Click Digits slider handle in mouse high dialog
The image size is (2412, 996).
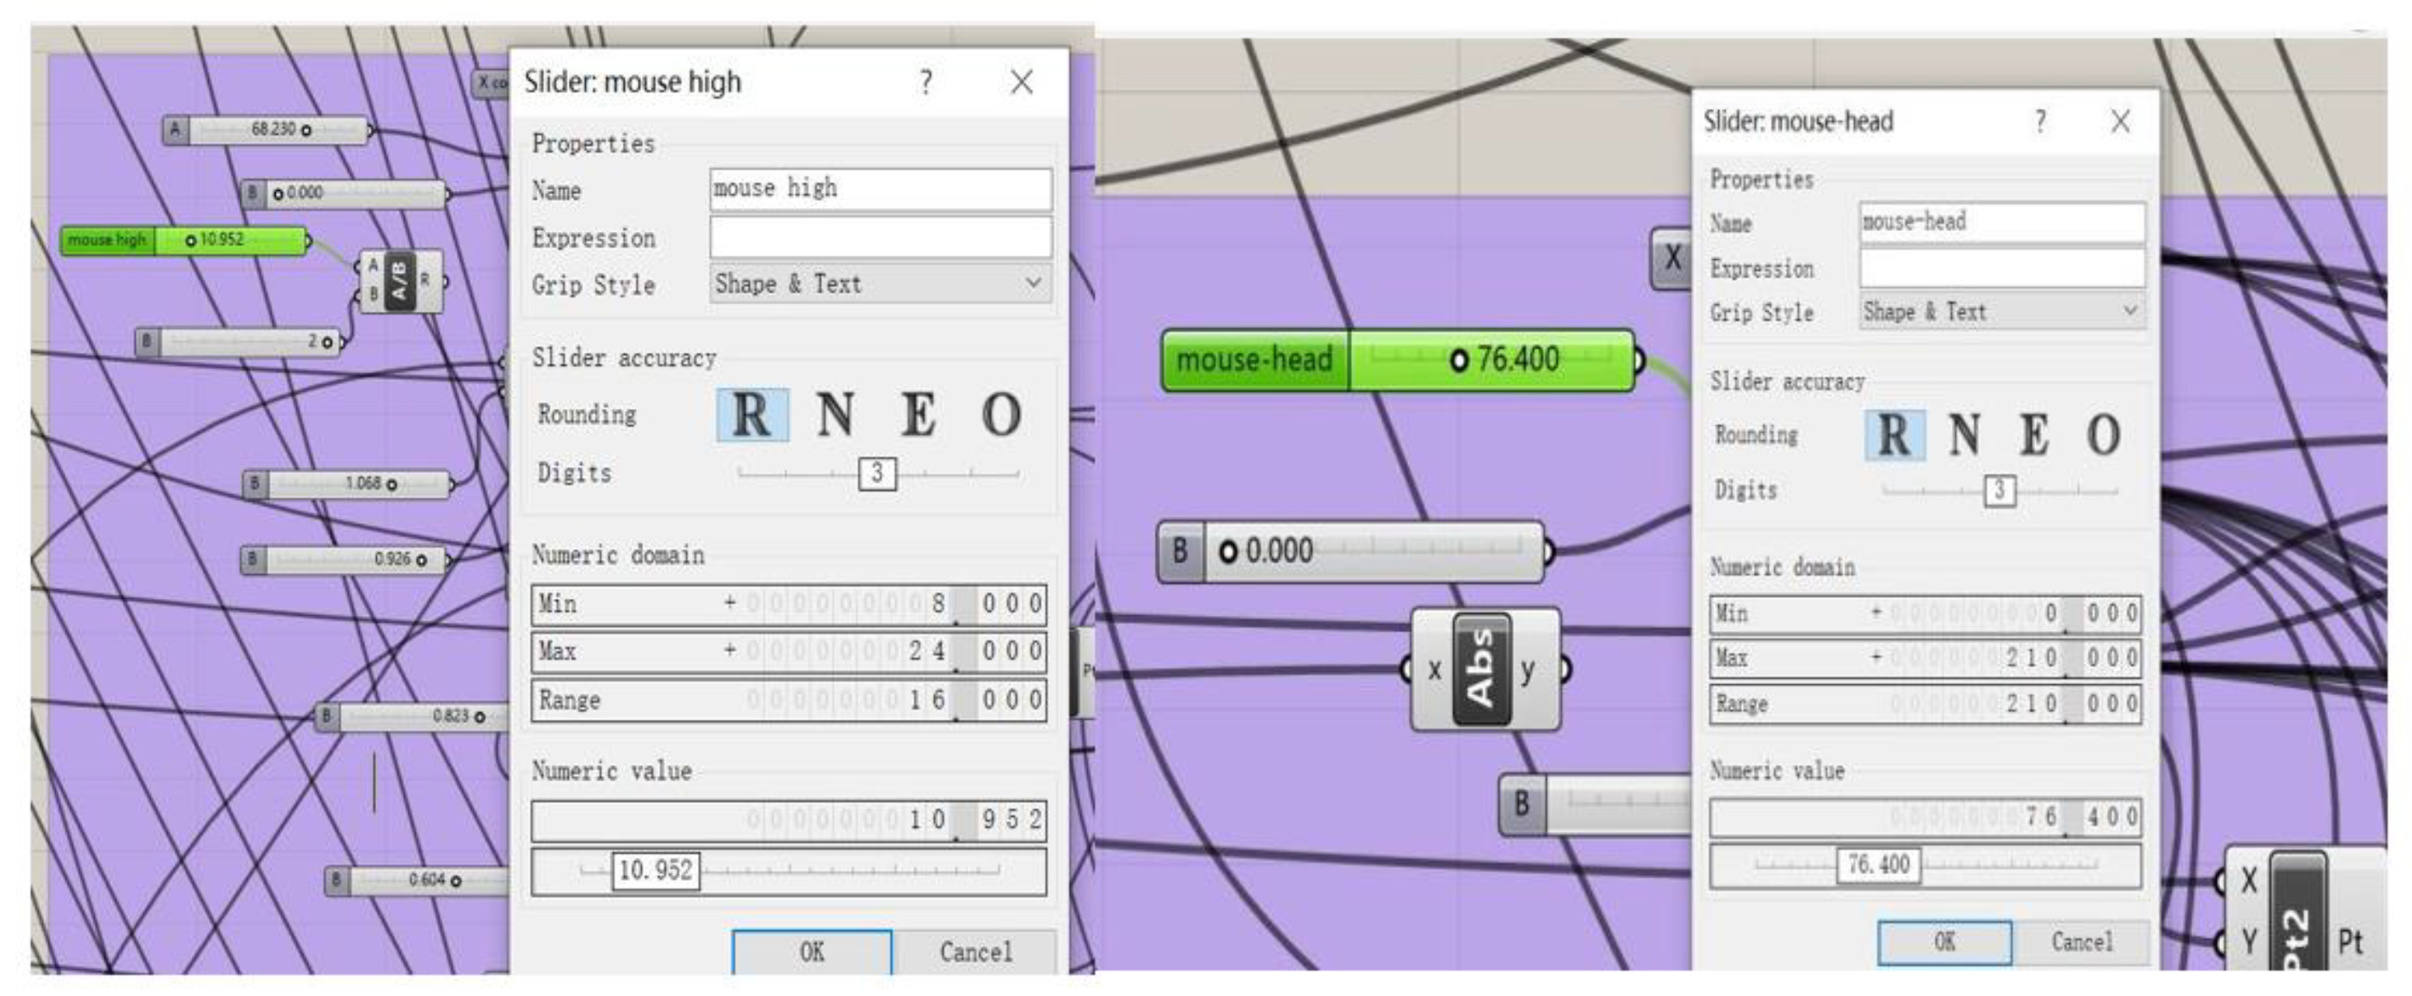point(876,474)
